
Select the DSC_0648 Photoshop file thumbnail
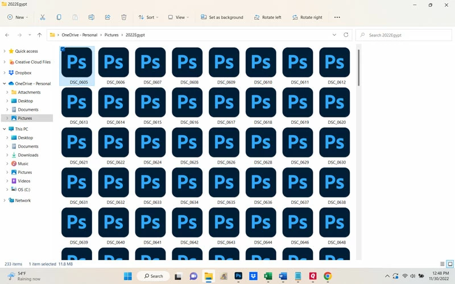(x=334, y=223)
